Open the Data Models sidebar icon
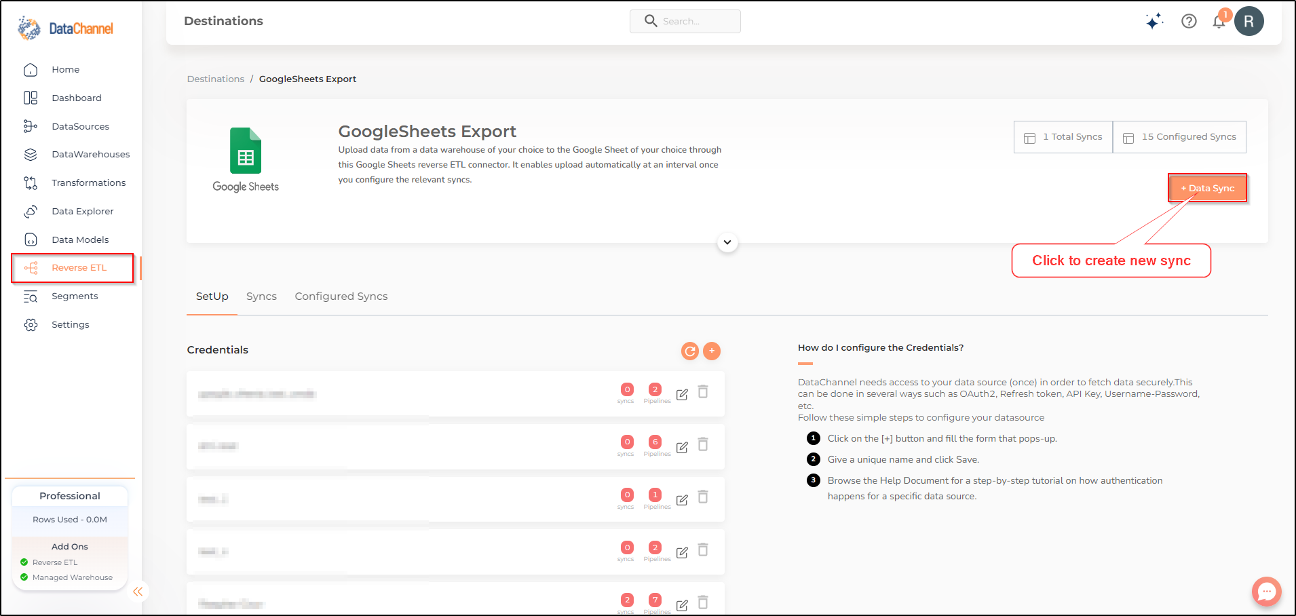The width and height of the screenshot is (1296, 616). (x=31, y=239)
